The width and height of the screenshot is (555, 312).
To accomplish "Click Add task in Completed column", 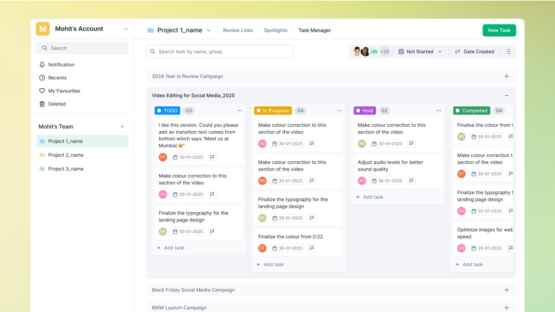I will 469,264.
